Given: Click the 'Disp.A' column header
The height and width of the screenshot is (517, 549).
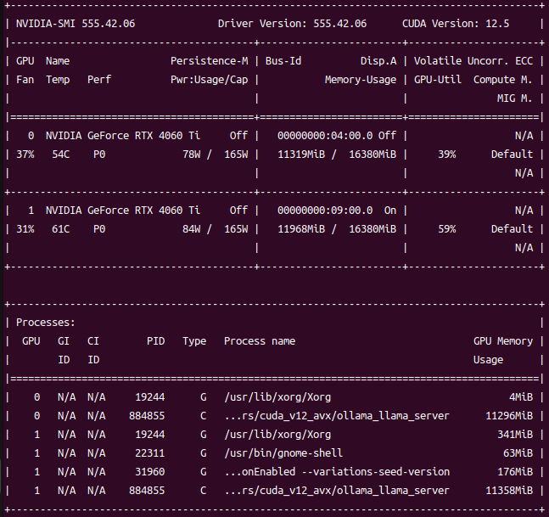Looking at the screenshot, I should (378, 61).
